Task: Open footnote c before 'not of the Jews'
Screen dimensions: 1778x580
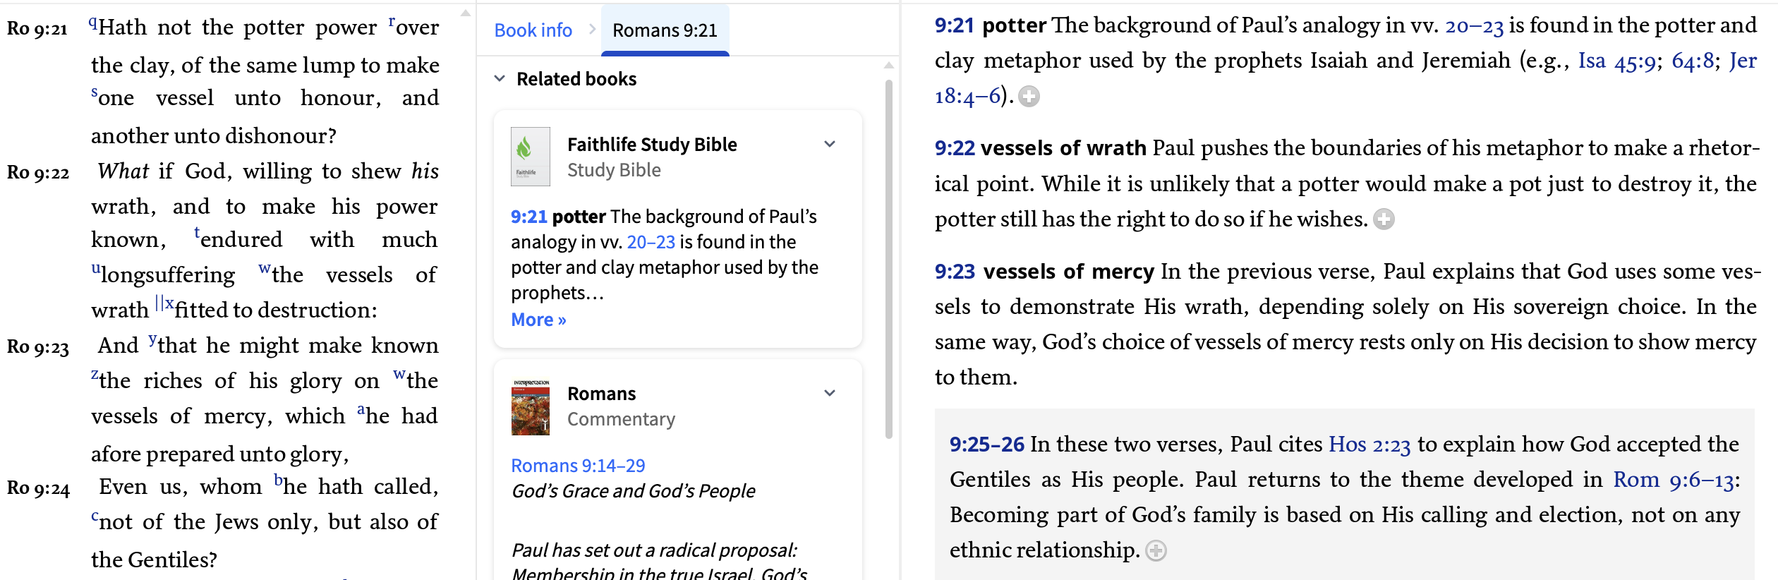Action: tap(95, 517)
